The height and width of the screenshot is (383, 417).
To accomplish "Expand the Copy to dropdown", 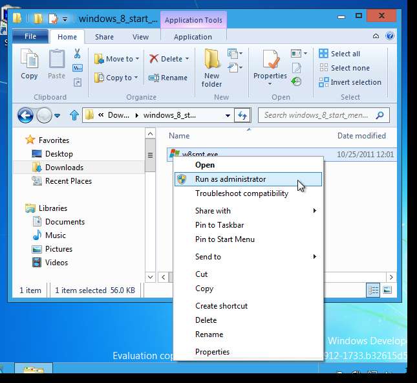I will (x=136, y=78).
